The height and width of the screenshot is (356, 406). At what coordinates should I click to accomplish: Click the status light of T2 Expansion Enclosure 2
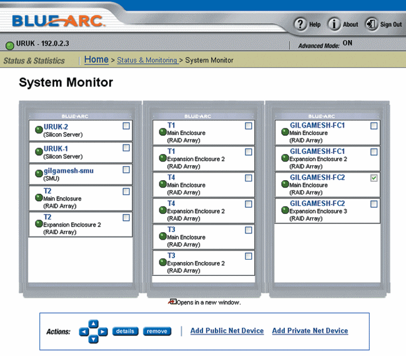(x=39, y=223)
